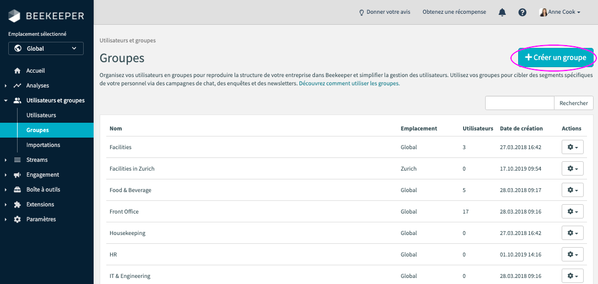598x284 pixels.
Task: Click the Streams list icon
Action: click(17, 160)
